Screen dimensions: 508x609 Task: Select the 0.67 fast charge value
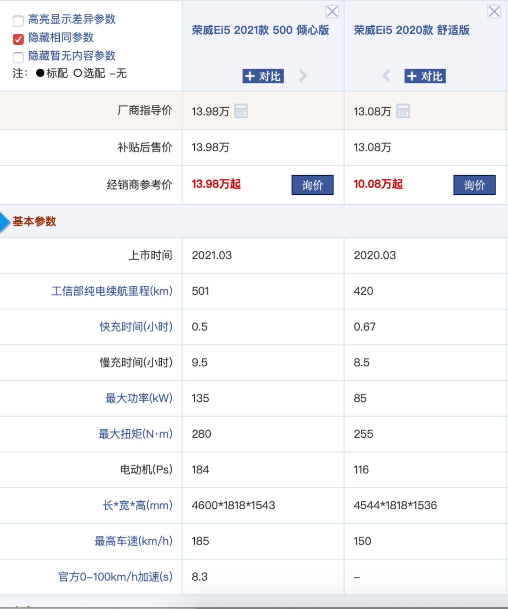[365, 327]
